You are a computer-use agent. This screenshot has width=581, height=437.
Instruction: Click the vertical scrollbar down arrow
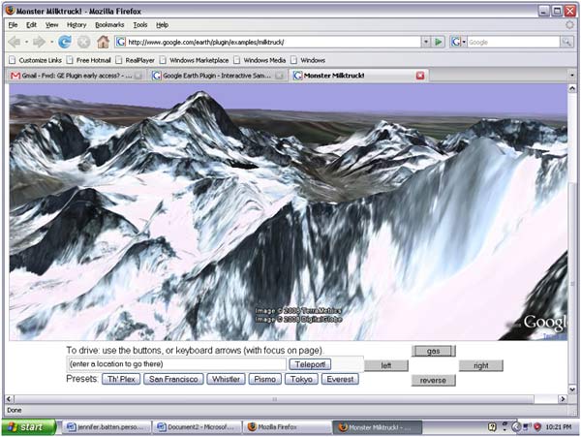coord(572,390)
